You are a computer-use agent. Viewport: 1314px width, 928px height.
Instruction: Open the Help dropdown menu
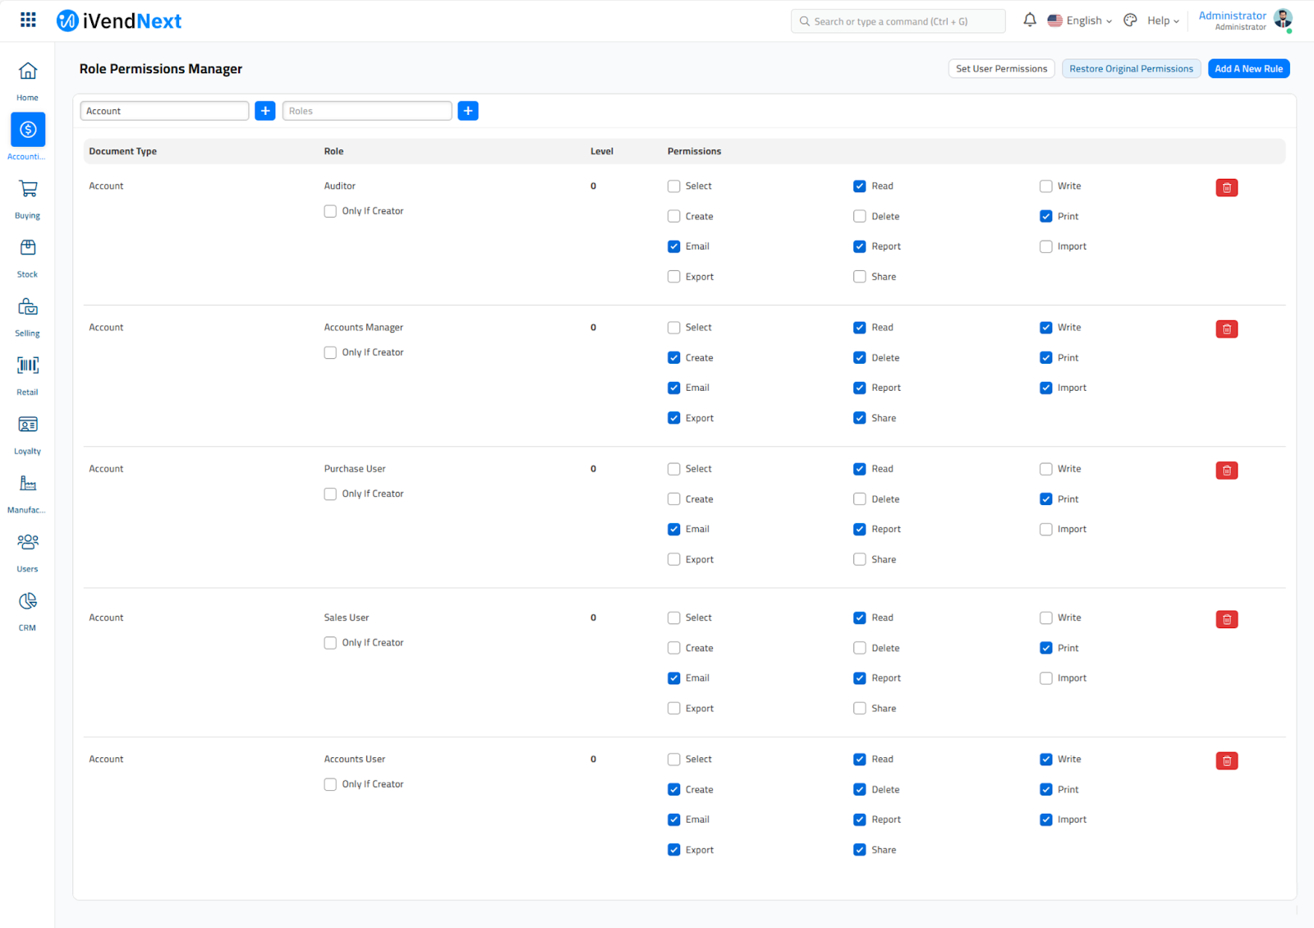pos(1163,21)
